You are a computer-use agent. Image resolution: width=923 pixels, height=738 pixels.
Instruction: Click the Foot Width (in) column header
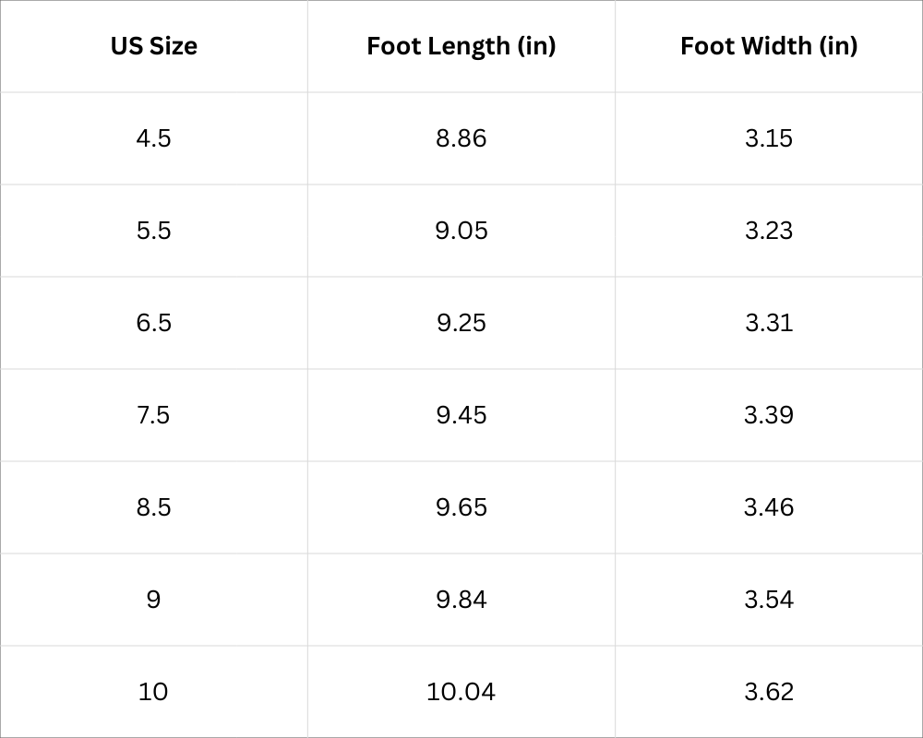769,46
